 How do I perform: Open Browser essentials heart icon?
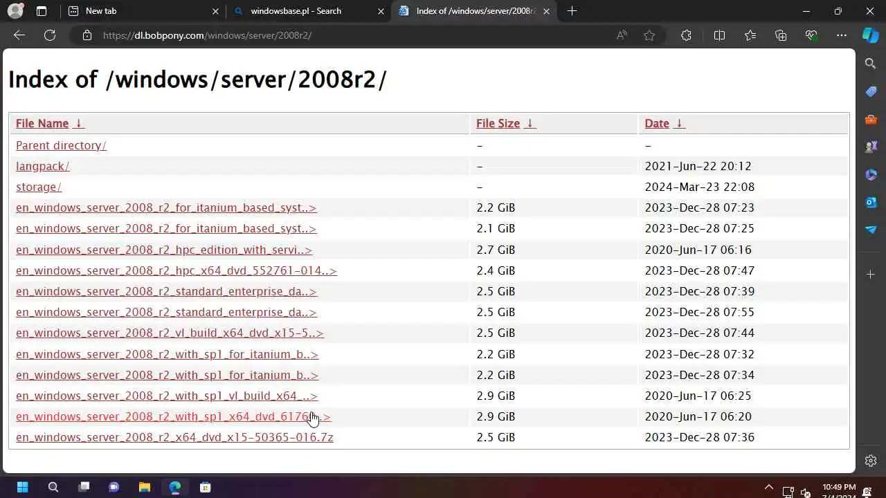pos(811,35)
